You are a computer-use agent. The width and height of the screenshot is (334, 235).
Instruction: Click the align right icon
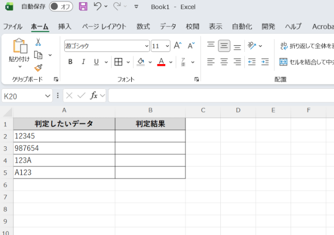(x=237, y=62)
